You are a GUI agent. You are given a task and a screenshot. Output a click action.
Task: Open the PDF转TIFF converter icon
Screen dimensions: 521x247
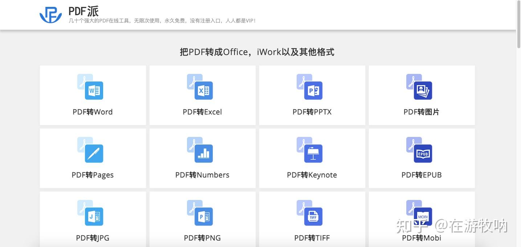pos(309,213)
